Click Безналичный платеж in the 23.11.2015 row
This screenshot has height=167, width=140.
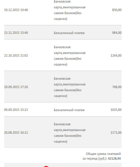[69, 33]
